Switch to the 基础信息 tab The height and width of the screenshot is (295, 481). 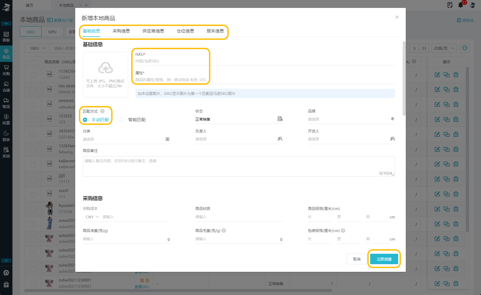click(x=91, y=31)
